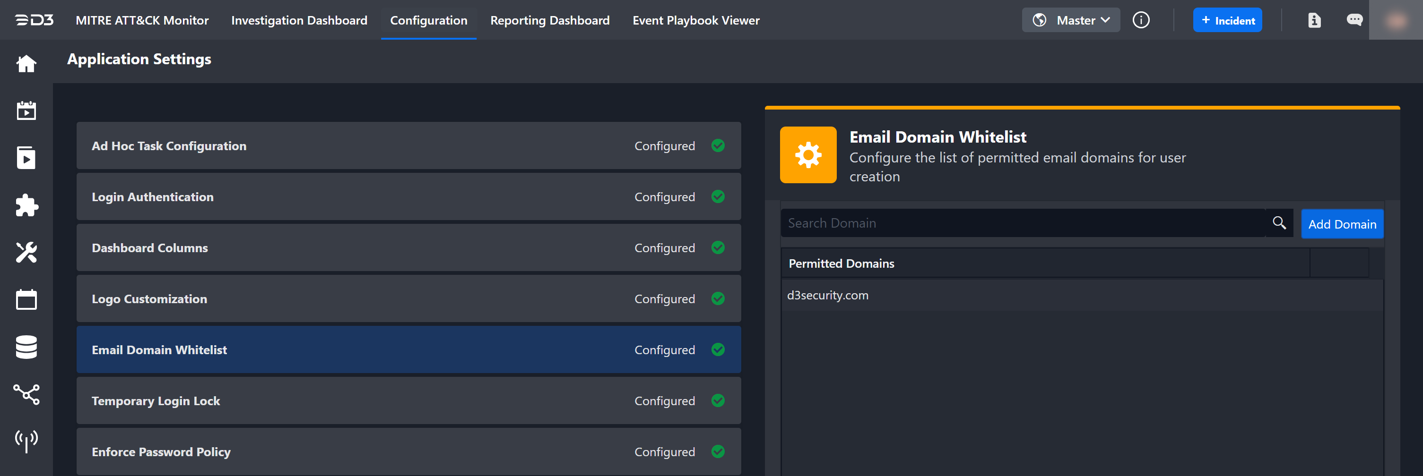1423x476 pixels.
Task: Open user profile avatar
Action: 1396,20
